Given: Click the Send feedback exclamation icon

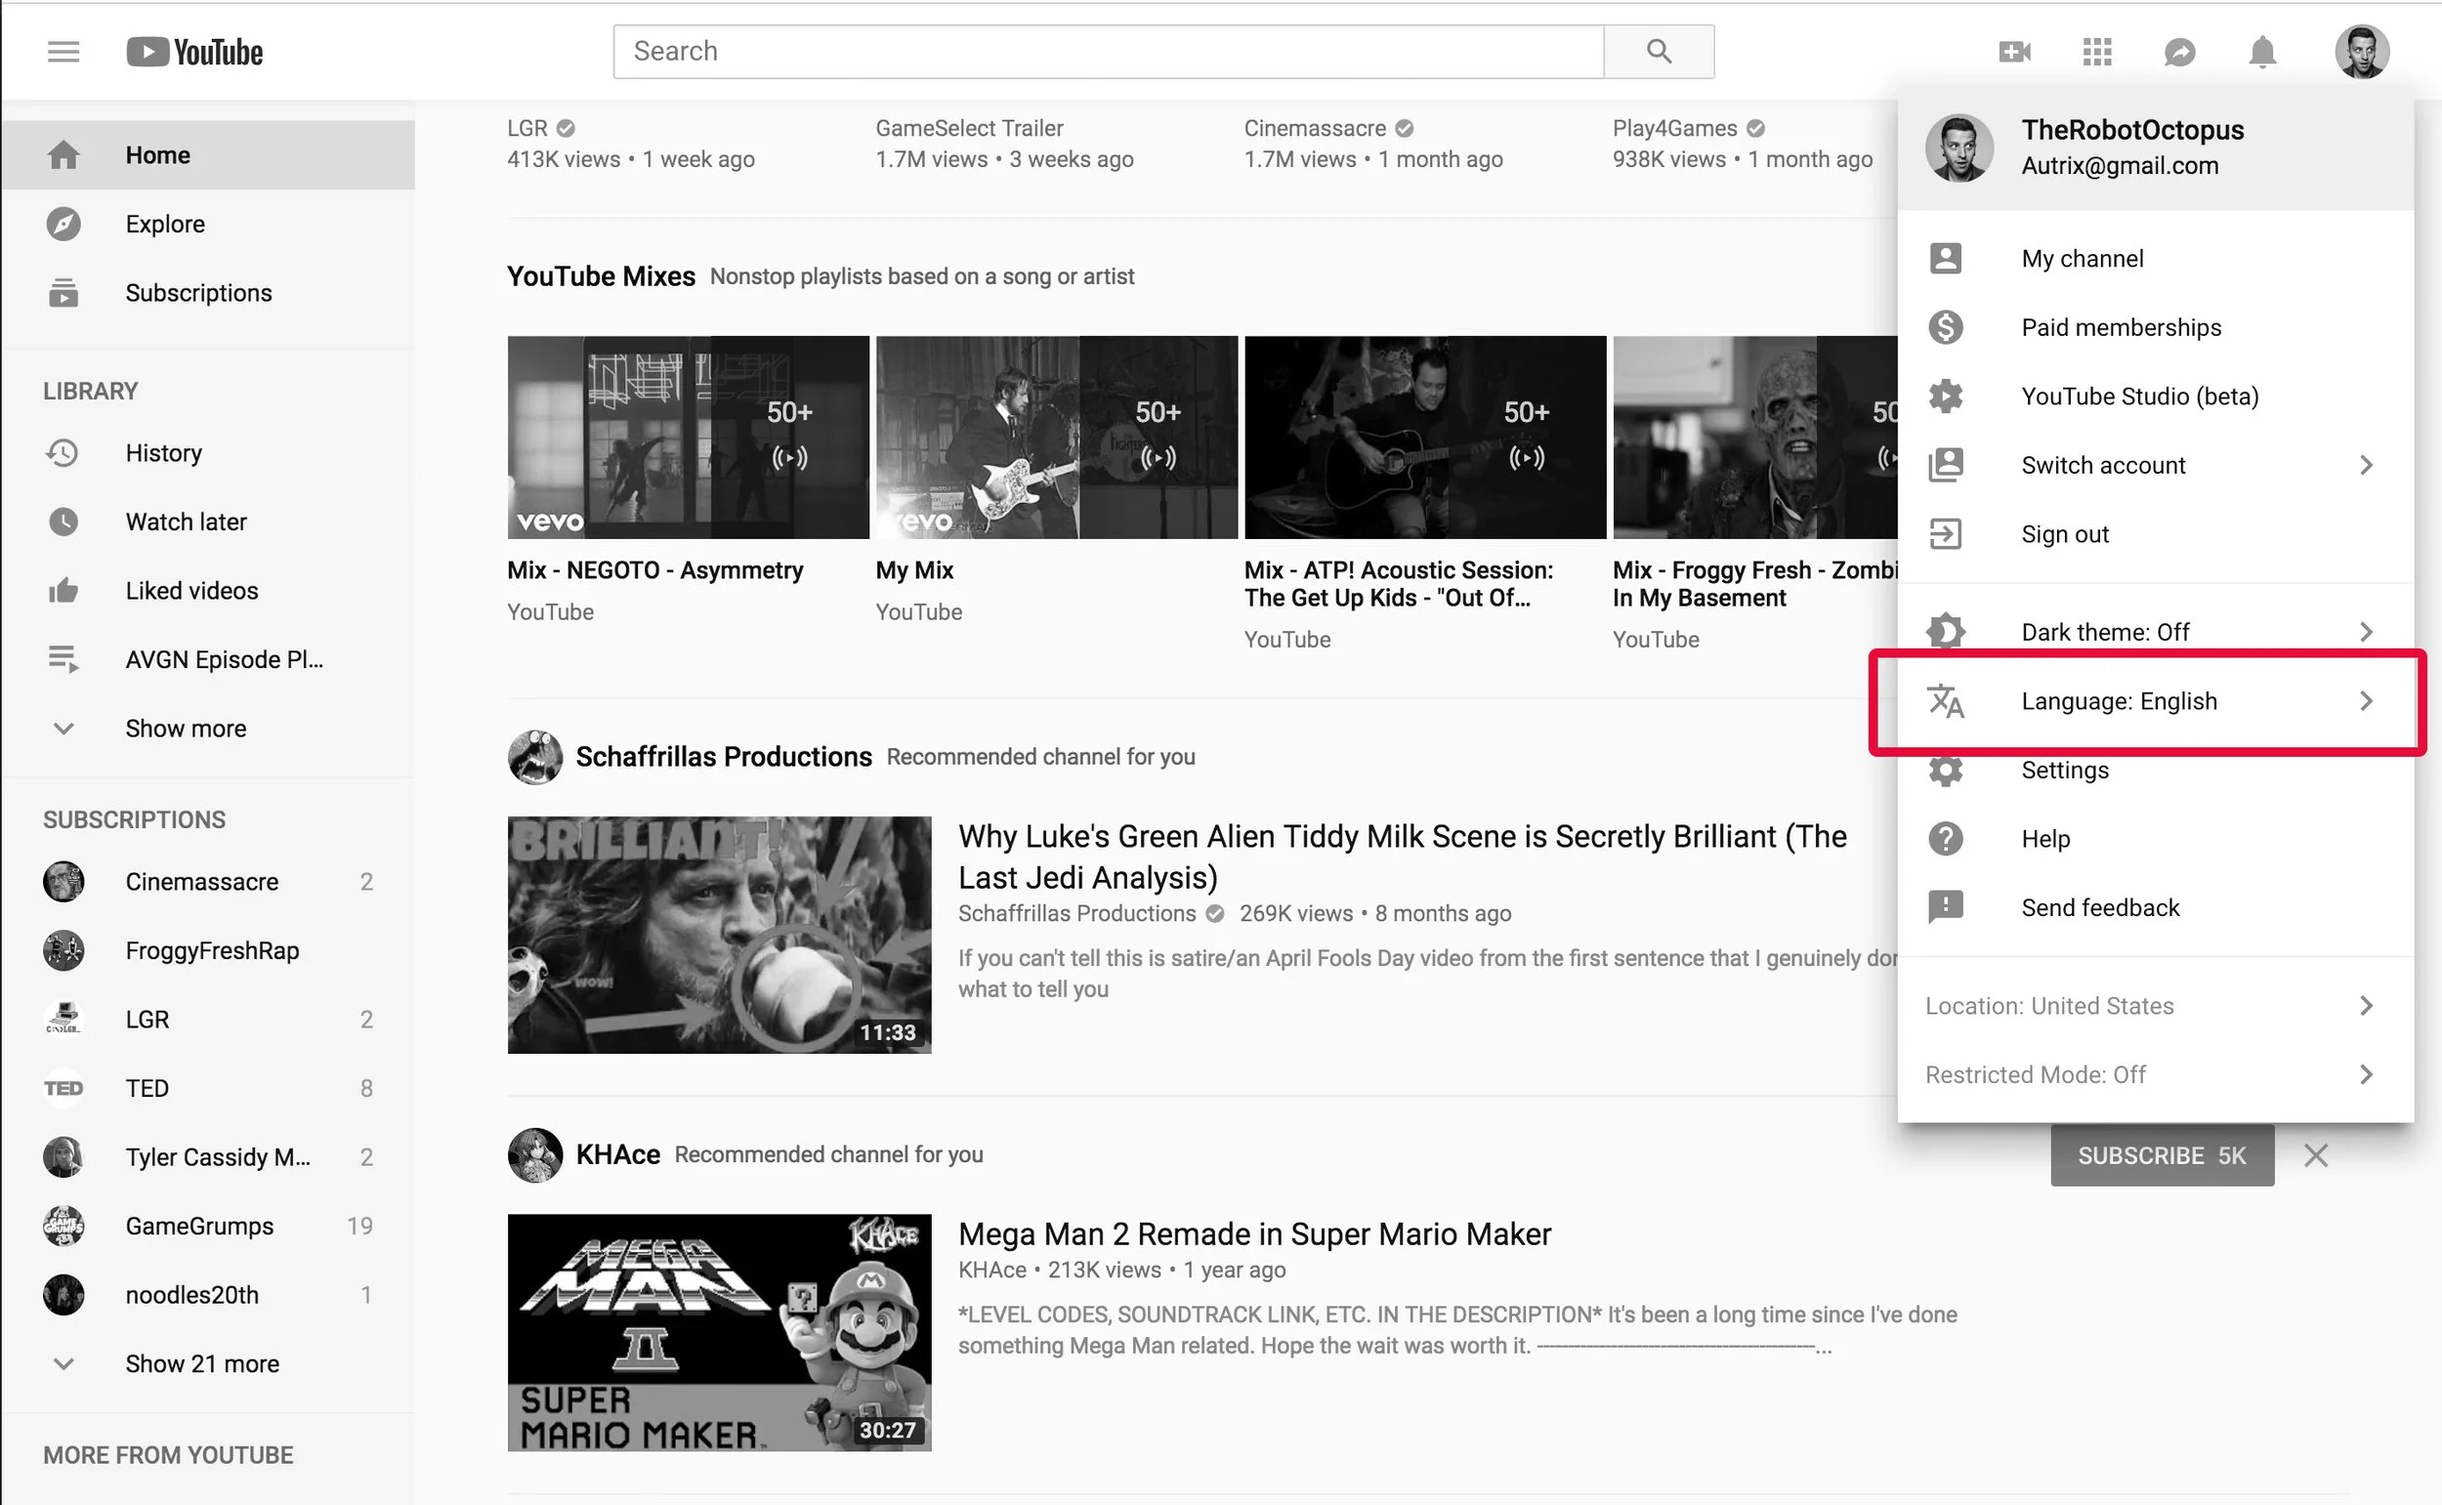Looking at the screenshot, I should 1945,907.
